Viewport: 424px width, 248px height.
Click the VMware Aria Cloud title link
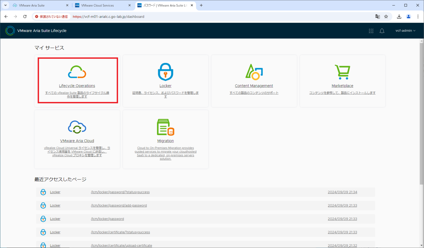point(77,141)
